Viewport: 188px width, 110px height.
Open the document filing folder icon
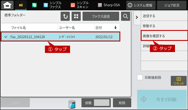coord(21,5)
